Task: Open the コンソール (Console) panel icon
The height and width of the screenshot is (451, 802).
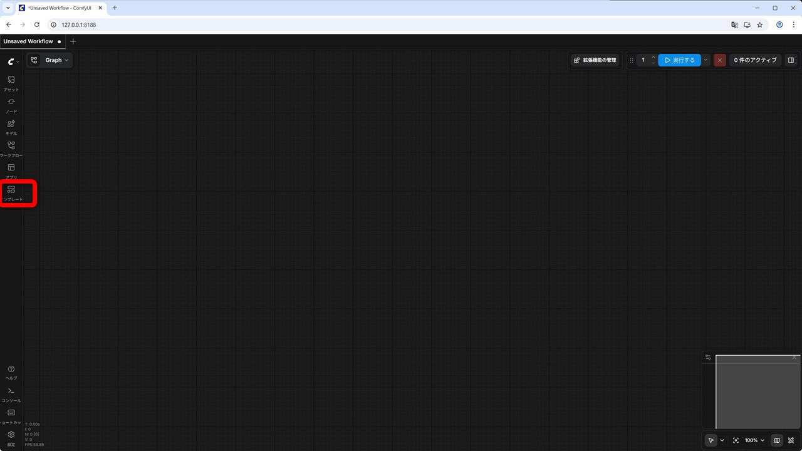Action: click(x=11, y=393)
